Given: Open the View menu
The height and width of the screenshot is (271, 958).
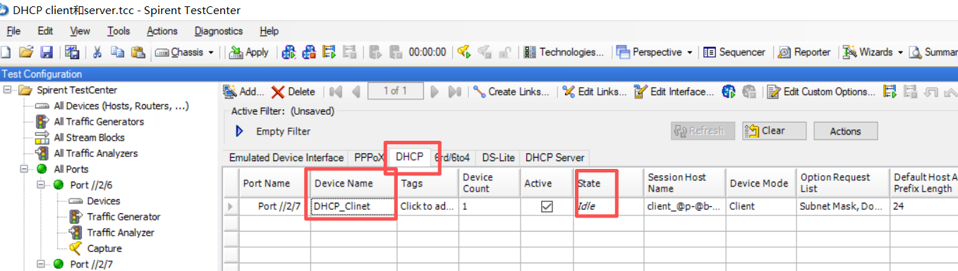Looking at the screenshot, I should click(x=80, y=31).
